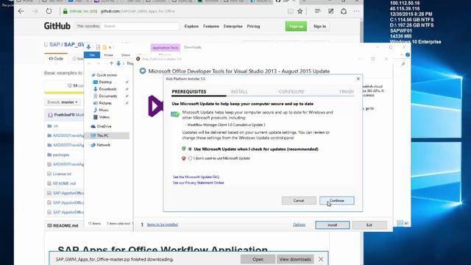
Task: Open GitHub Features nav link
Action: point(211,26)
